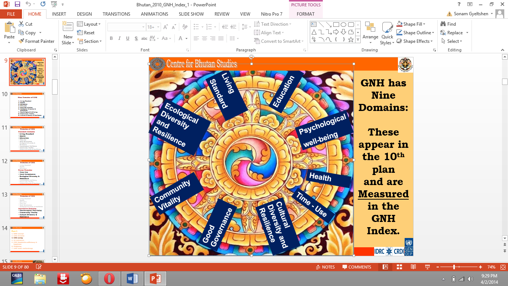Switch to the DESIGN tab
This screenshot has width=508, height=286.
pos(84,14)
